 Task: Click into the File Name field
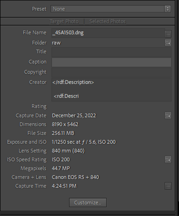[108, 33]
